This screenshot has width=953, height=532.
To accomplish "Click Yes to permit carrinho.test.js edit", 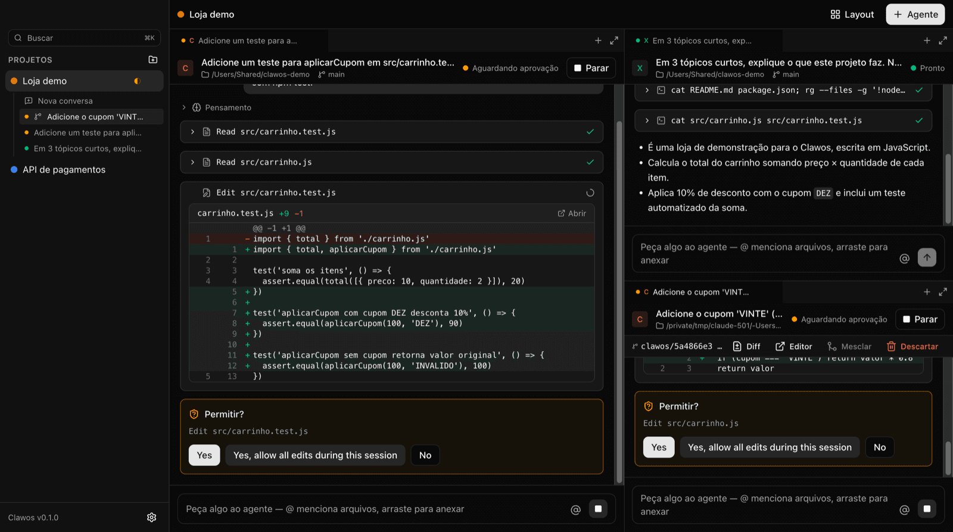I will [204, 455].
